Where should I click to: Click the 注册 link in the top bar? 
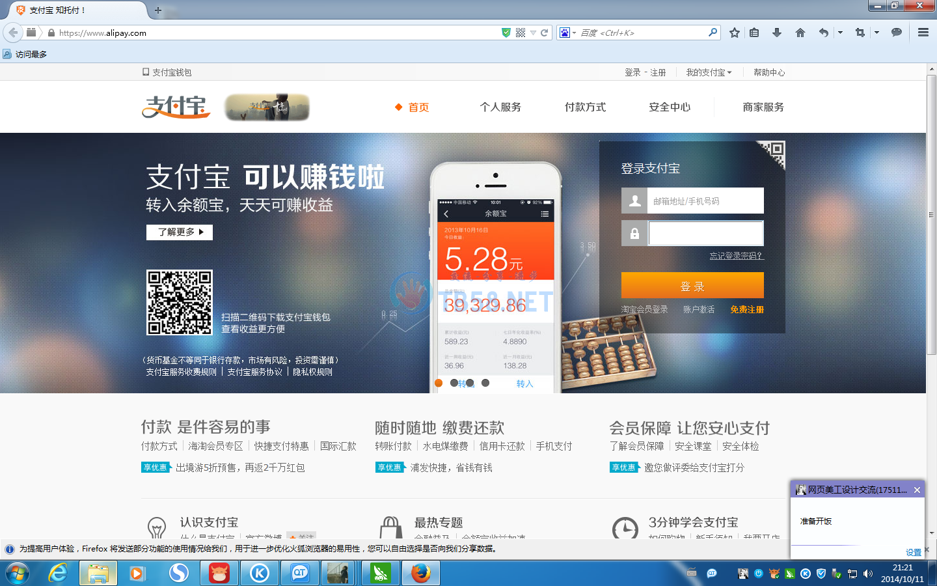point(658,72)
